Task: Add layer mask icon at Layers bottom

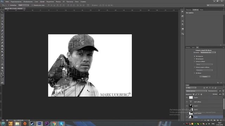Action: pos(208,120)
